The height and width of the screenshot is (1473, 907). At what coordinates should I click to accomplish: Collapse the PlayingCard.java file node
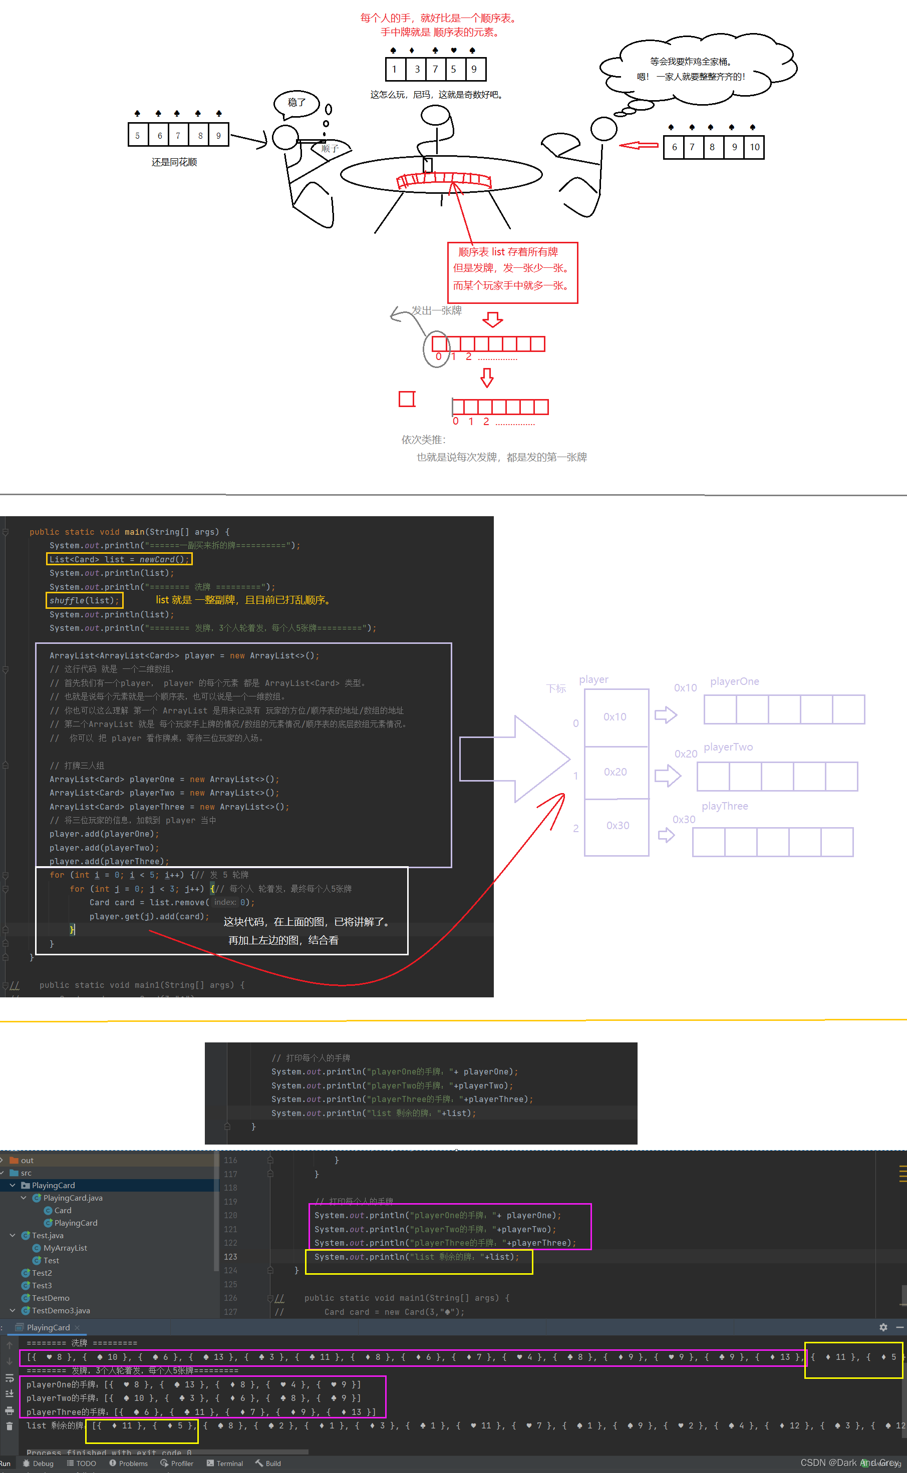click(x=24, y=1198)
